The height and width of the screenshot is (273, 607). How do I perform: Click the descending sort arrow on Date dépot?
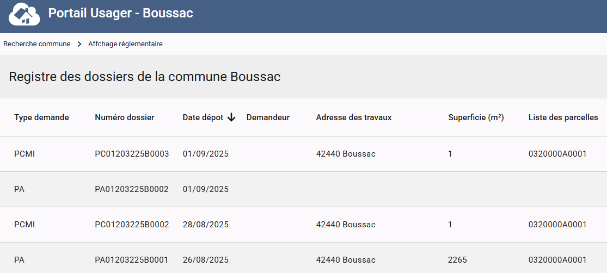pos(231,117)
